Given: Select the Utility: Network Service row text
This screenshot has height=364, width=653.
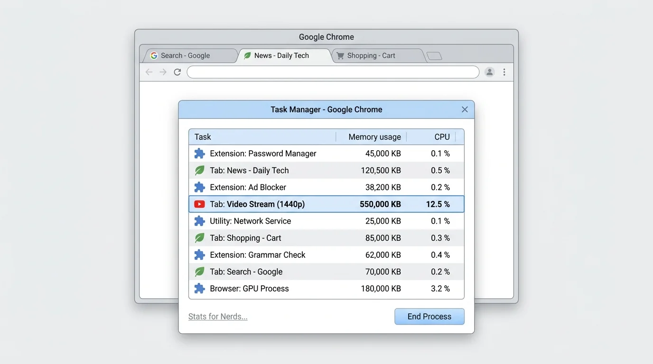Looking at the screenshot, I should (x=250, y=221).
